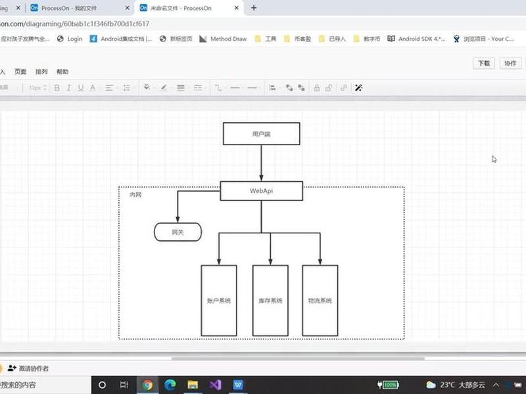Click the browser address bar URL
The width and height of the screenshot is (526, 394).
click(74, 24)
